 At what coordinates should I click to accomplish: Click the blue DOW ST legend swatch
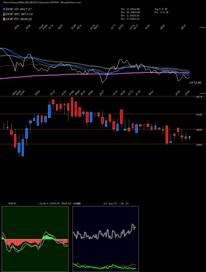click(4, 9)
